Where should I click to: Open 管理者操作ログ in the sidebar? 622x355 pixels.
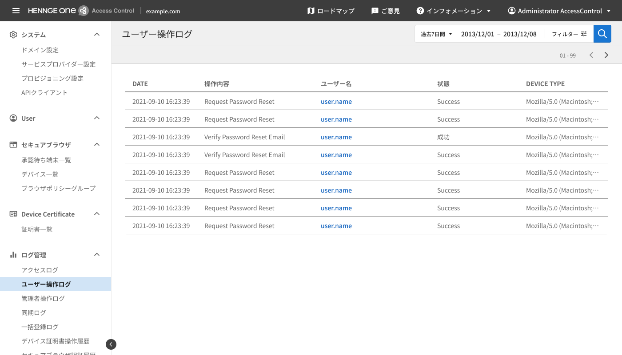click(43, 299)
